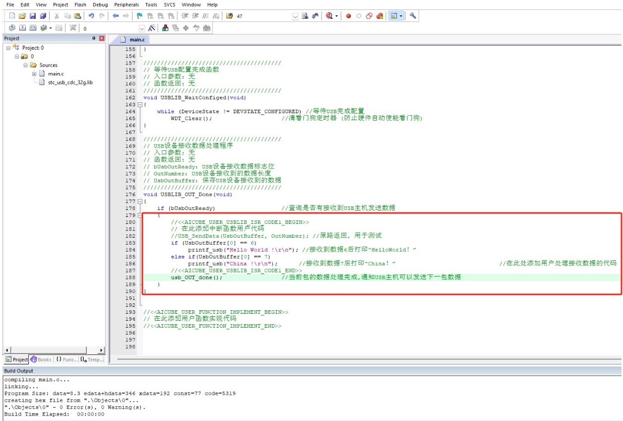Collapse the Project: 0 tree node
The height and width of the screenshot is (421, 623).
(8, 48)
